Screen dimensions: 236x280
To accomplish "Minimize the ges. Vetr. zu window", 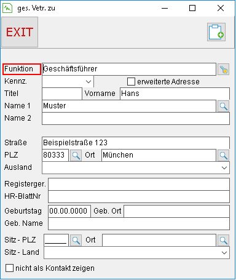I will click(165, 8).
